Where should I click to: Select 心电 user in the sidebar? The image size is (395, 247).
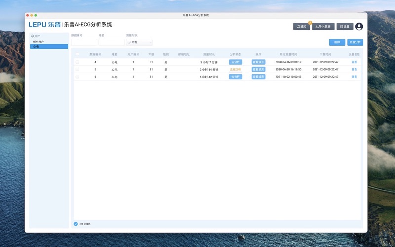click(x=48, y=46)
